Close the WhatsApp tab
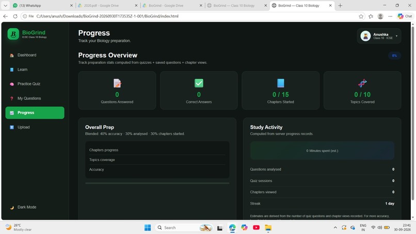This screenshot has width=416, height=234. pos(71,5)
